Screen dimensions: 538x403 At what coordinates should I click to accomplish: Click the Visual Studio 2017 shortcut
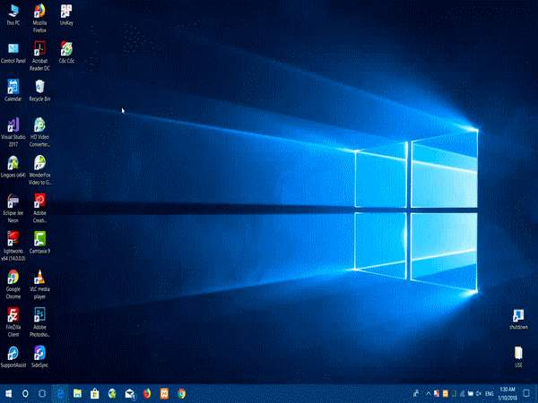pyautogui.click(x=13, y=124)
